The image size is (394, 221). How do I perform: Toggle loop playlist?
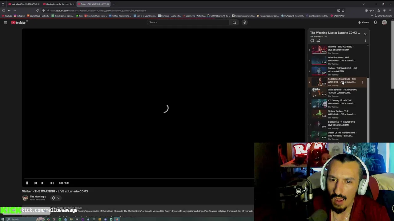coord(312,41)
